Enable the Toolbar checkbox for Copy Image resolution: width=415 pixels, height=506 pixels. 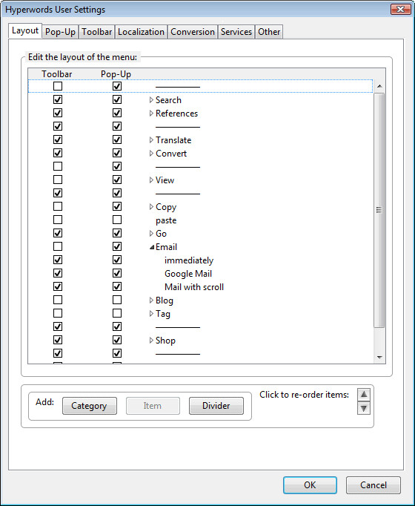click(58, 206)
